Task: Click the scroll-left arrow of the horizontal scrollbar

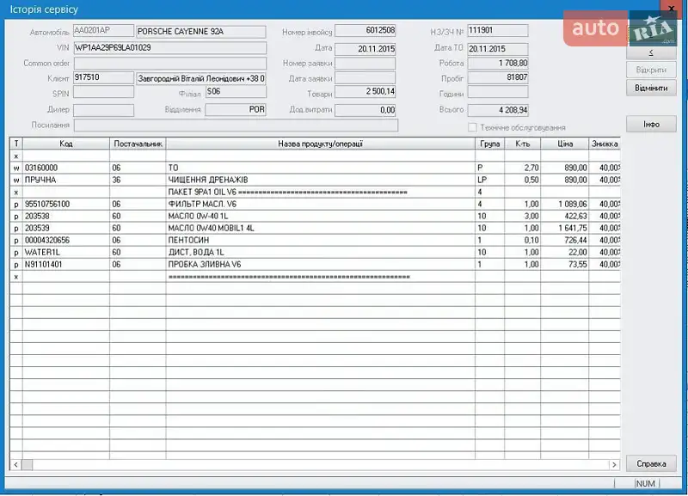Action: tap(15, 464)
